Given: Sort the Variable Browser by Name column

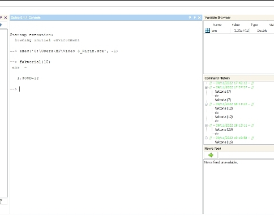Looking at the screenshot, I should pyautogui.click(x=217, y=25).
